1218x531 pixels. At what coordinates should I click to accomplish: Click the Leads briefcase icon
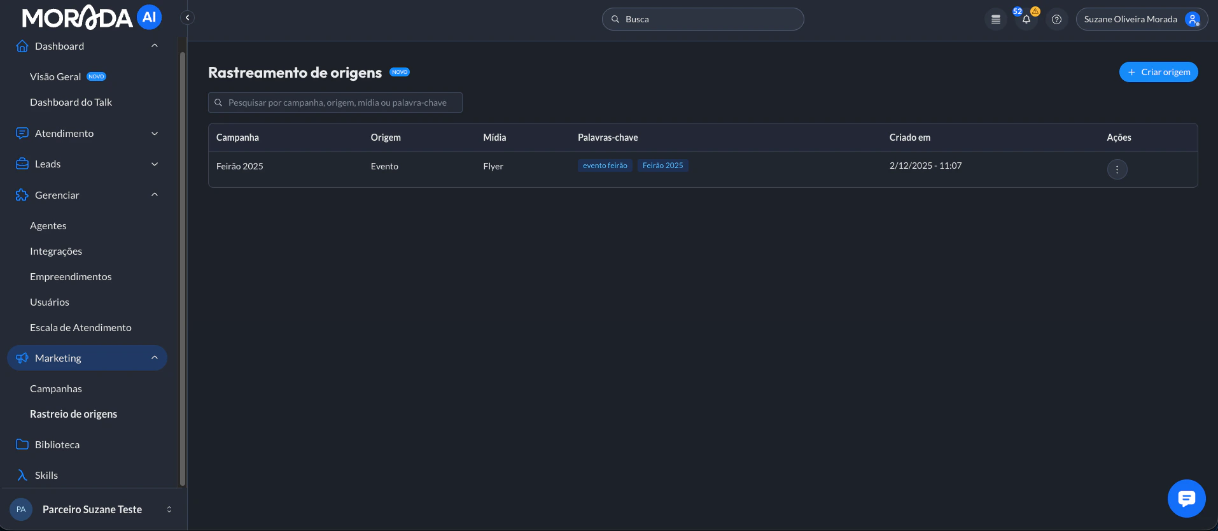click(22, 164)
